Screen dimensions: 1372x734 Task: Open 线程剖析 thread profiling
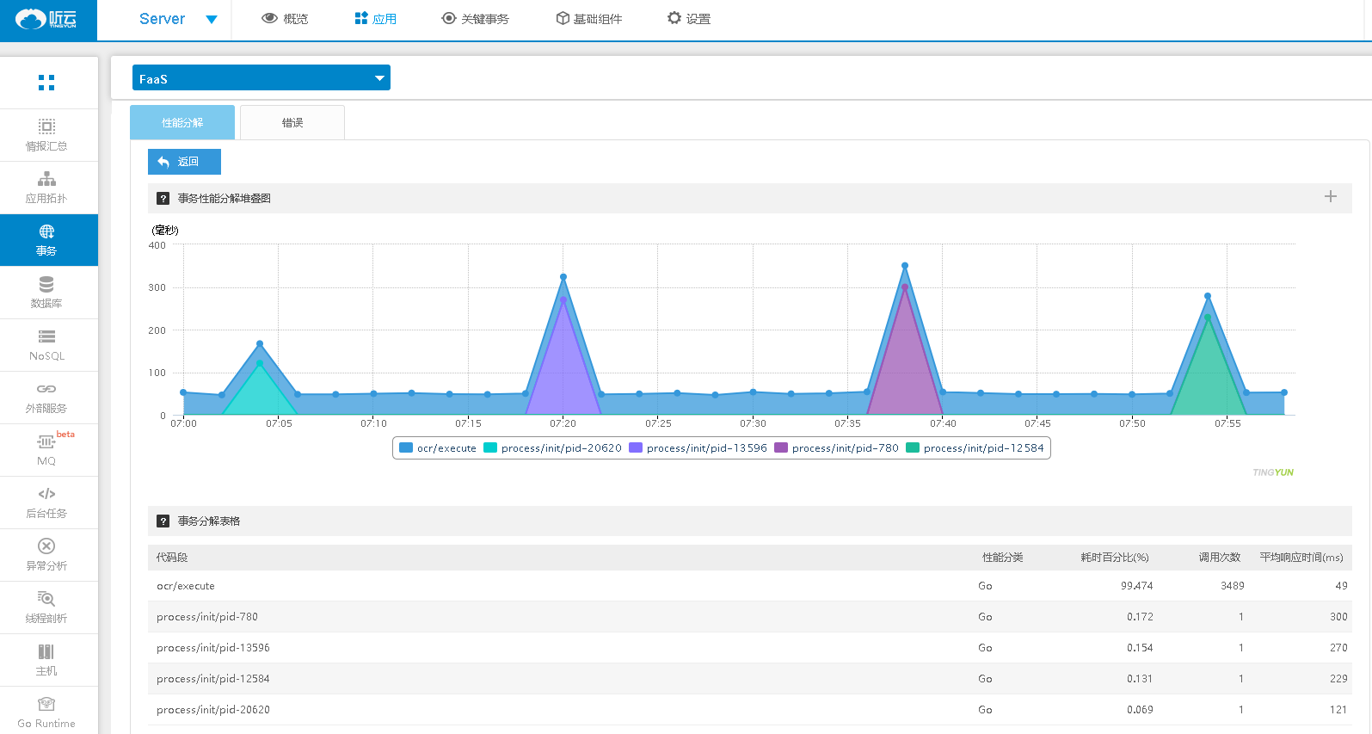[46, 608]
